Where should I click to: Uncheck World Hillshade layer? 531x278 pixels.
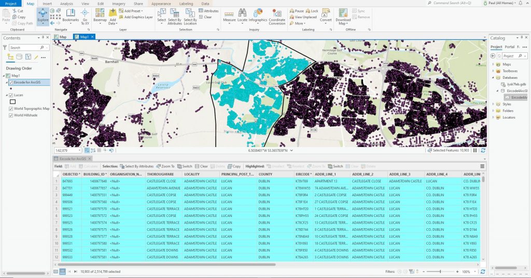coord(11,115)
